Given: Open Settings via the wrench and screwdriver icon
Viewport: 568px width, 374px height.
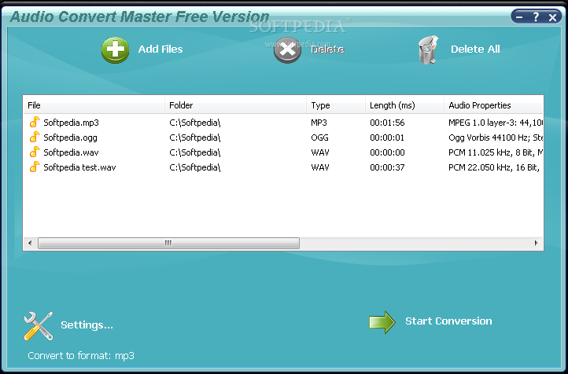Looking at the screenshot, I should pyautogui.click(x=39, y=326).
